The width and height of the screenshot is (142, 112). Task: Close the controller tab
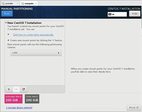pos(18,3)
